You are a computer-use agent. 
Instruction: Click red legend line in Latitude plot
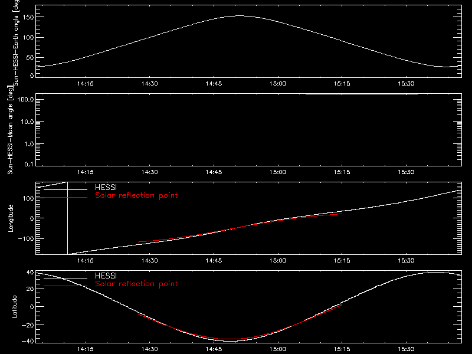click(65, 286)
